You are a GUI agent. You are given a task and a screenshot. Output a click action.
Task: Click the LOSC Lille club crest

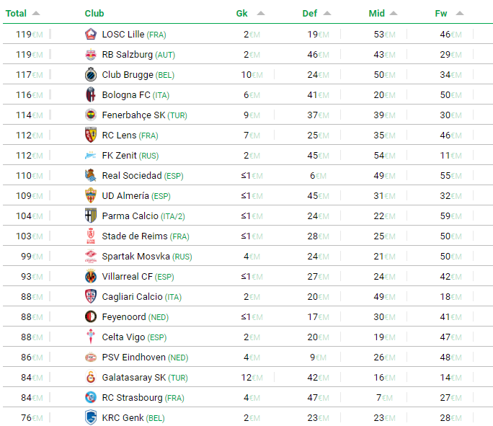pos(91,34)
